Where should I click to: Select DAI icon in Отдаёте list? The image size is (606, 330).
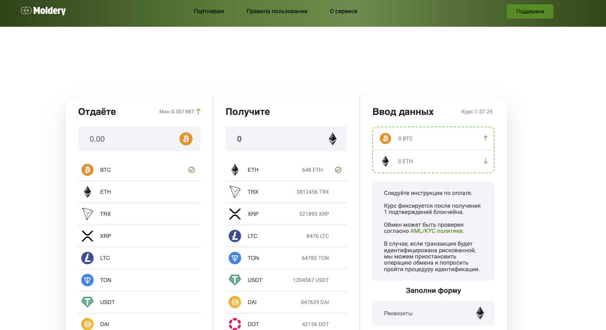tap(87, 324)
